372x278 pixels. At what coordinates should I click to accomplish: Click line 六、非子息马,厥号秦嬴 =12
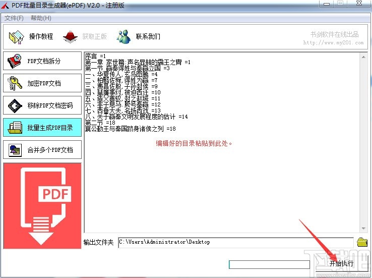[x=122, y=104]
